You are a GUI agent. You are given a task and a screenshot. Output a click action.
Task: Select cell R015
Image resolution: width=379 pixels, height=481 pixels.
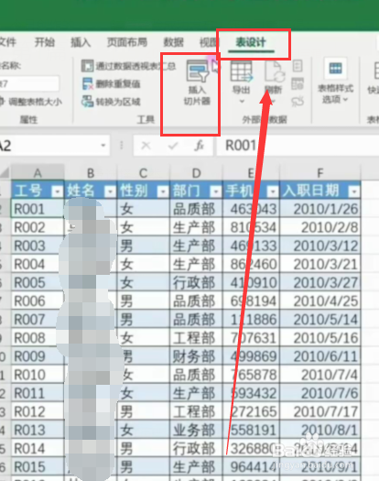tap(38, 467)
